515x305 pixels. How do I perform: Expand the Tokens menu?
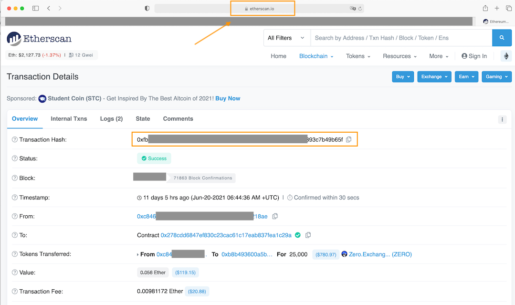358,56
